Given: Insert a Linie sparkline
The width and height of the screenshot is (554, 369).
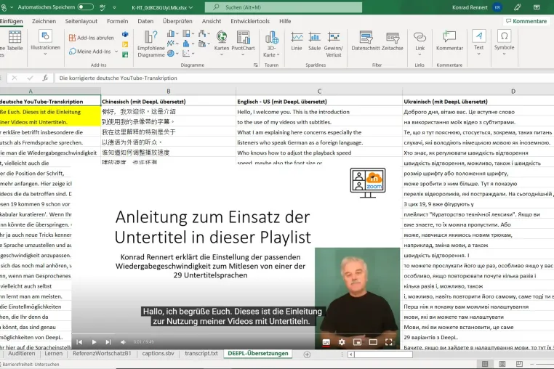Looking at the screenshot, I should (297, 41).
